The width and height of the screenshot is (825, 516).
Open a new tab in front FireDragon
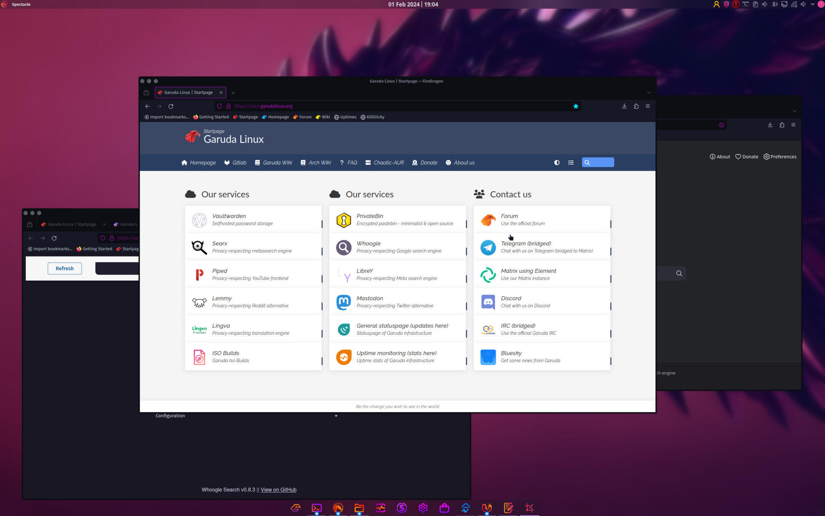click(x=233, y=92)
